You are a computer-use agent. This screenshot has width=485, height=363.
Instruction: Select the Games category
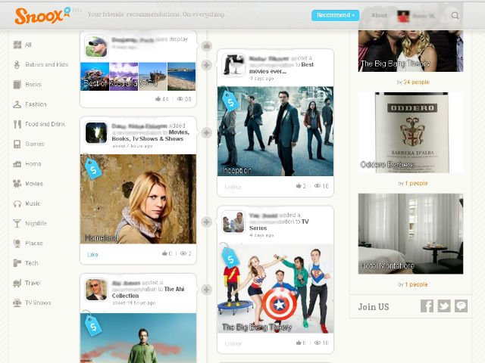[x=29, y=144]
